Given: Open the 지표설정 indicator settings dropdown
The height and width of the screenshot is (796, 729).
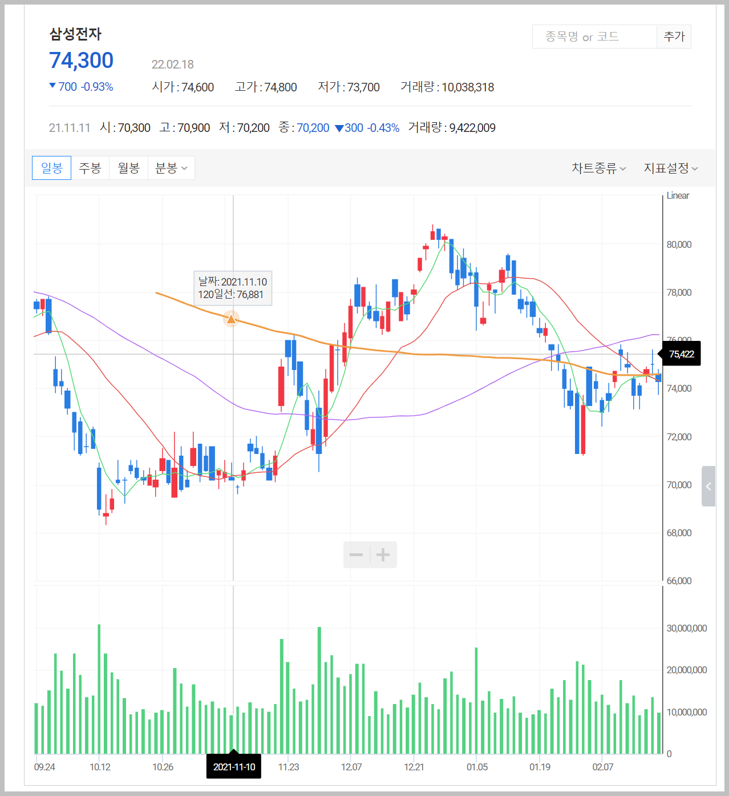Looking at the screenshot, I should coord(671,168).
